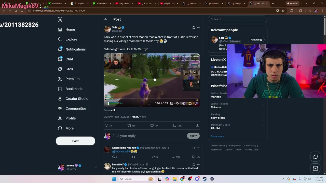Switch to the IRL Stream YouTube tab

pyautogui.click(x=147, y=4)
